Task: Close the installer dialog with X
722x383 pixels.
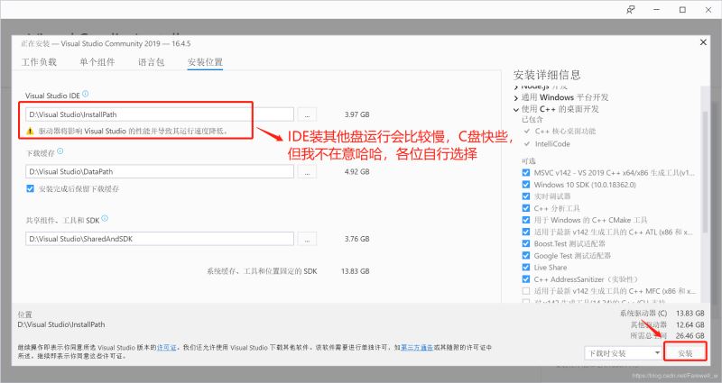Action: coord(703,42)
